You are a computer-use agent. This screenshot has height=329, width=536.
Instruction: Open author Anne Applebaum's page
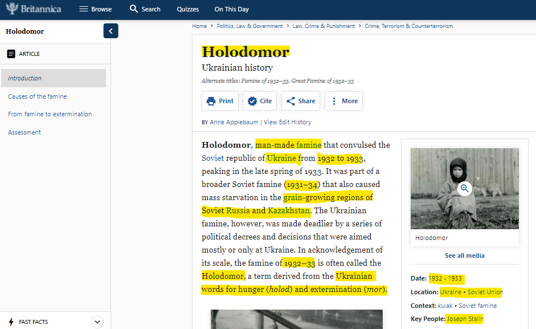234,122
